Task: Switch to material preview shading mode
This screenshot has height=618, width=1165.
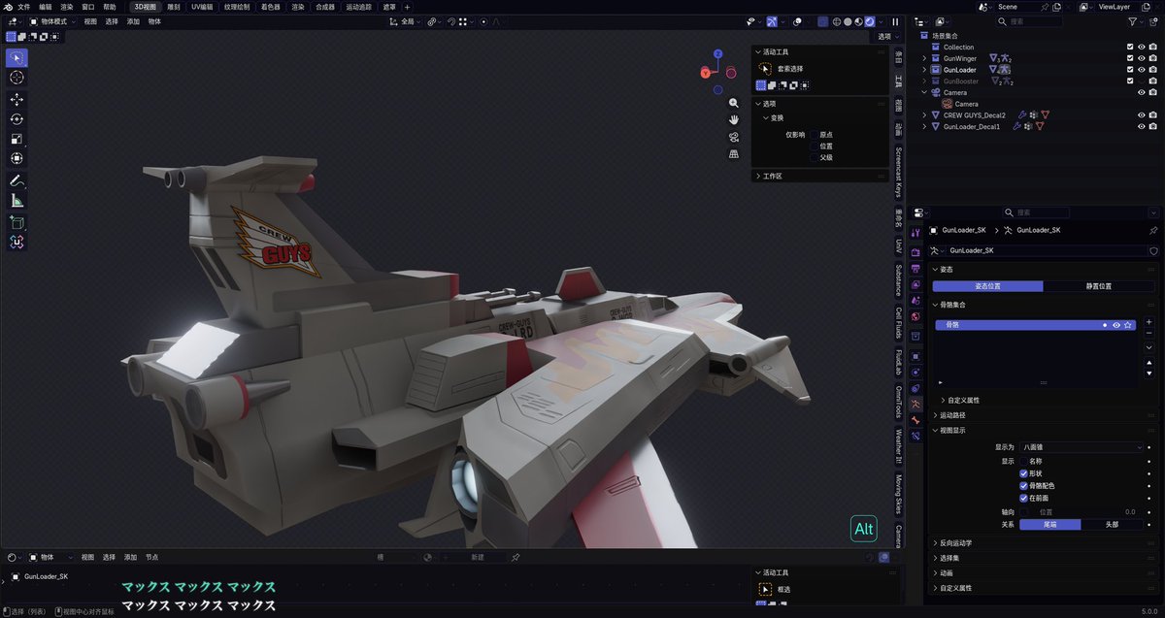Action: [858, 21]
